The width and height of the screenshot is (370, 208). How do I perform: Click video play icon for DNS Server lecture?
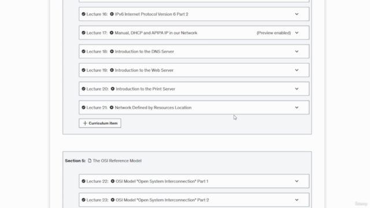(112, 51)
